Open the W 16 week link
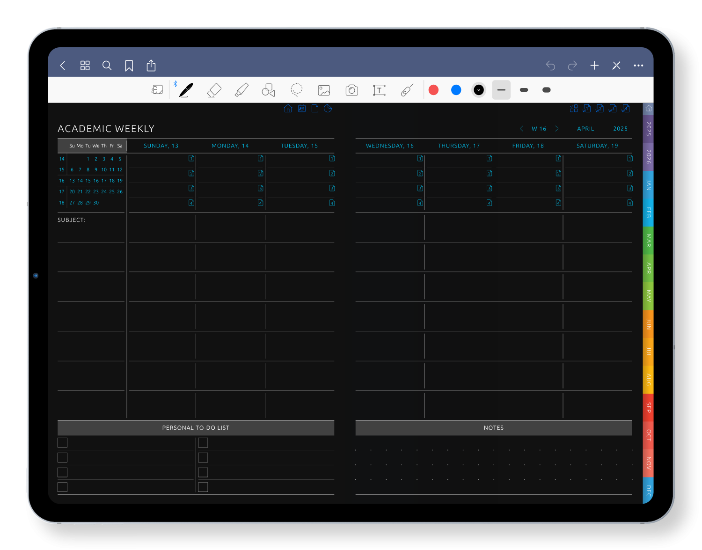702x550 pixels. click(539, 129)
